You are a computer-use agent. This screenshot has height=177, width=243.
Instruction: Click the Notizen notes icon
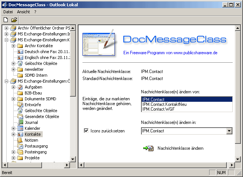tap(20, 140)
